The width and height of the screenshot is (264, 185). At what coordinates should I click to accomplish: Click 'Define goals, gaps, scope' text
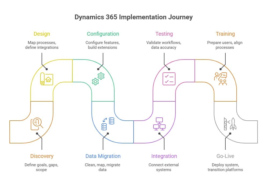(41, 167)
